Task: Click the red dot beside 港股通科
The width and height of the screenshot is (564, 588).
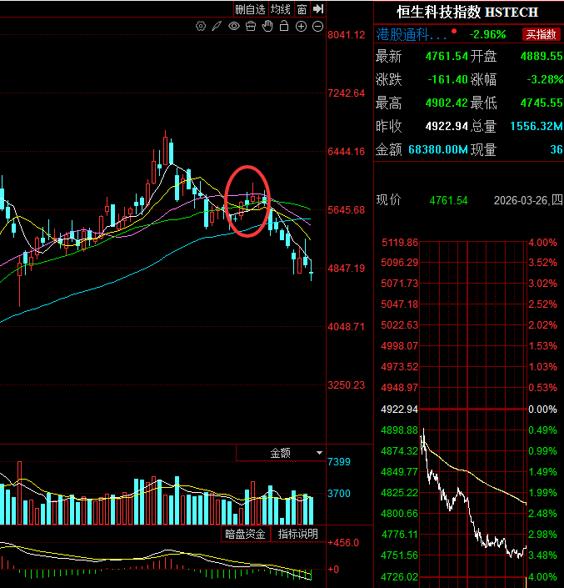Action: (454, 31)
